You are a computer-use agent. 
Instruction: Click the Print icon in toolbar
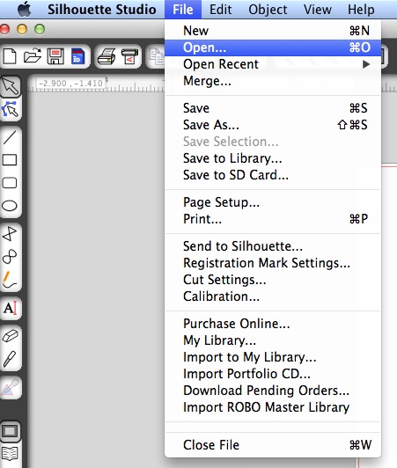(107, 56)
